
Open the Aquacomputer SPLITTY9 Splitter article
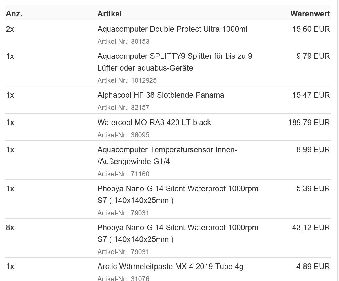tap(175, 62)
